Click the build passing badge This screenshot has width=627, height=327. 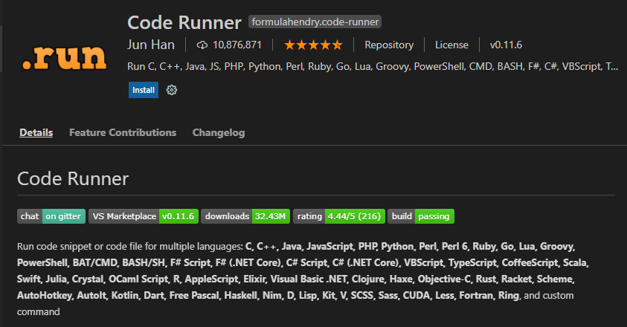421,216
